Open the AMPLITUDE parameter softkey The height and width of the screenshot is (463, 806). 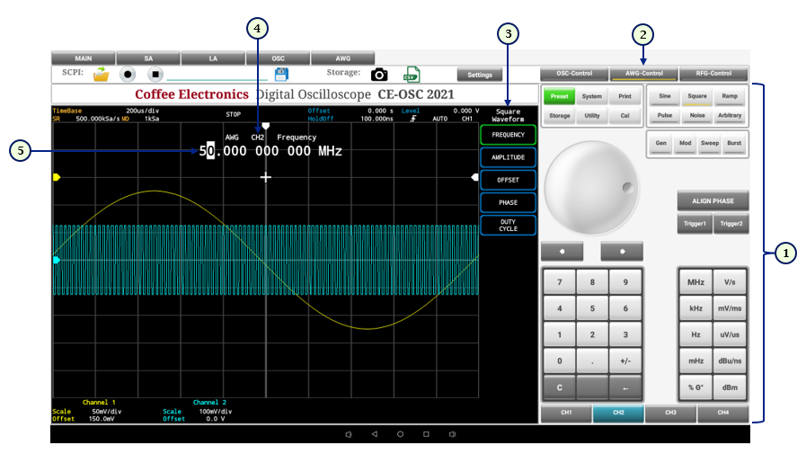(x=508, y=157)
